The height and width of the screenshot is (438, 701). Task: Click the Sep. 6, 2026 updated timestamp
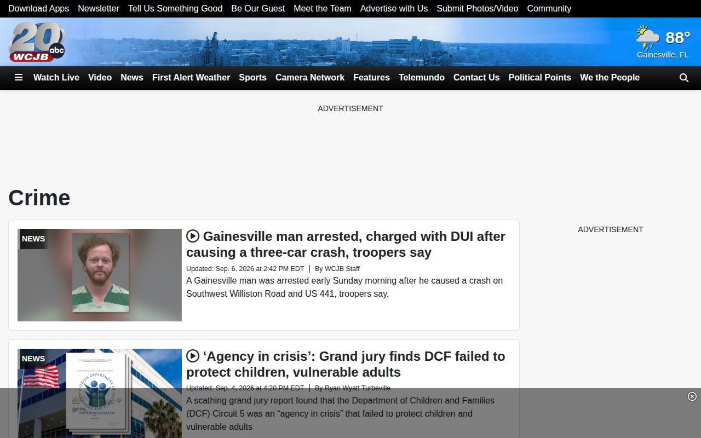[245, 269]
